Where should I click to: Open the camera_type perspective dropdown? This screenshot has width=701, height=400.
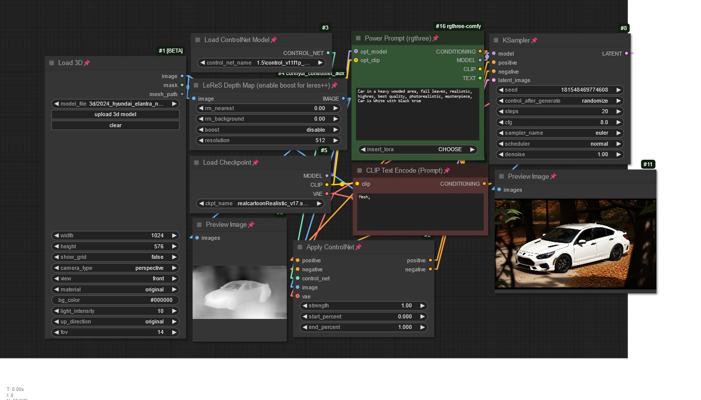tap(115, 268)
